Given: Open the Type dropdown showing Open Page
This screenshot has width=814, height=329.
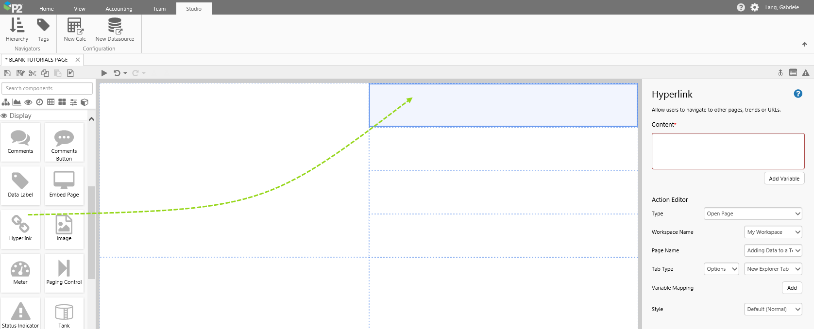Looking at the screenshot, I should (x=753, y=214).
